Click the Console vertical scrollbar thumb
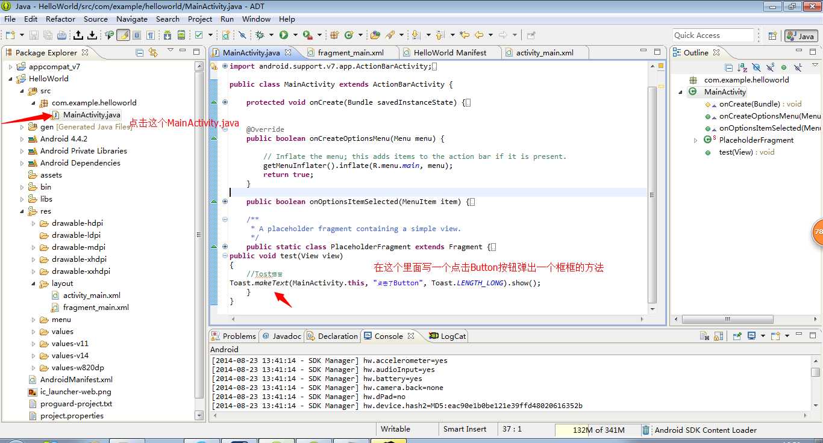823x443 pixels. [815, 372]
